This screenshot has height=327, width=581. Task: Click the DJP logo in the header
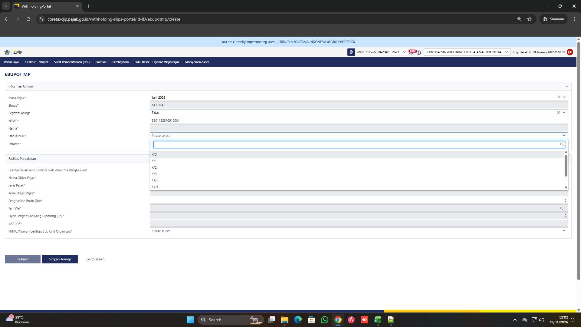[17, 52]
